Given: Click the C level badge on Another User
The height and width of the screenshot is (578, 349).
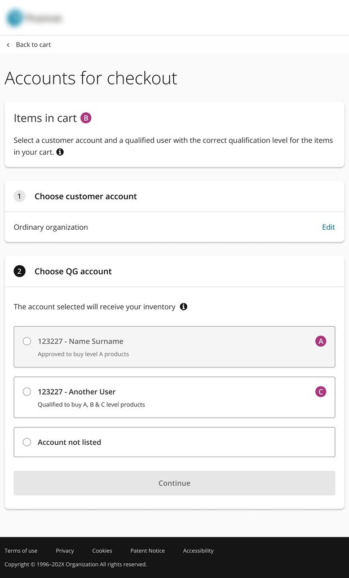Looking at the screenshot, I should [321, 392].
